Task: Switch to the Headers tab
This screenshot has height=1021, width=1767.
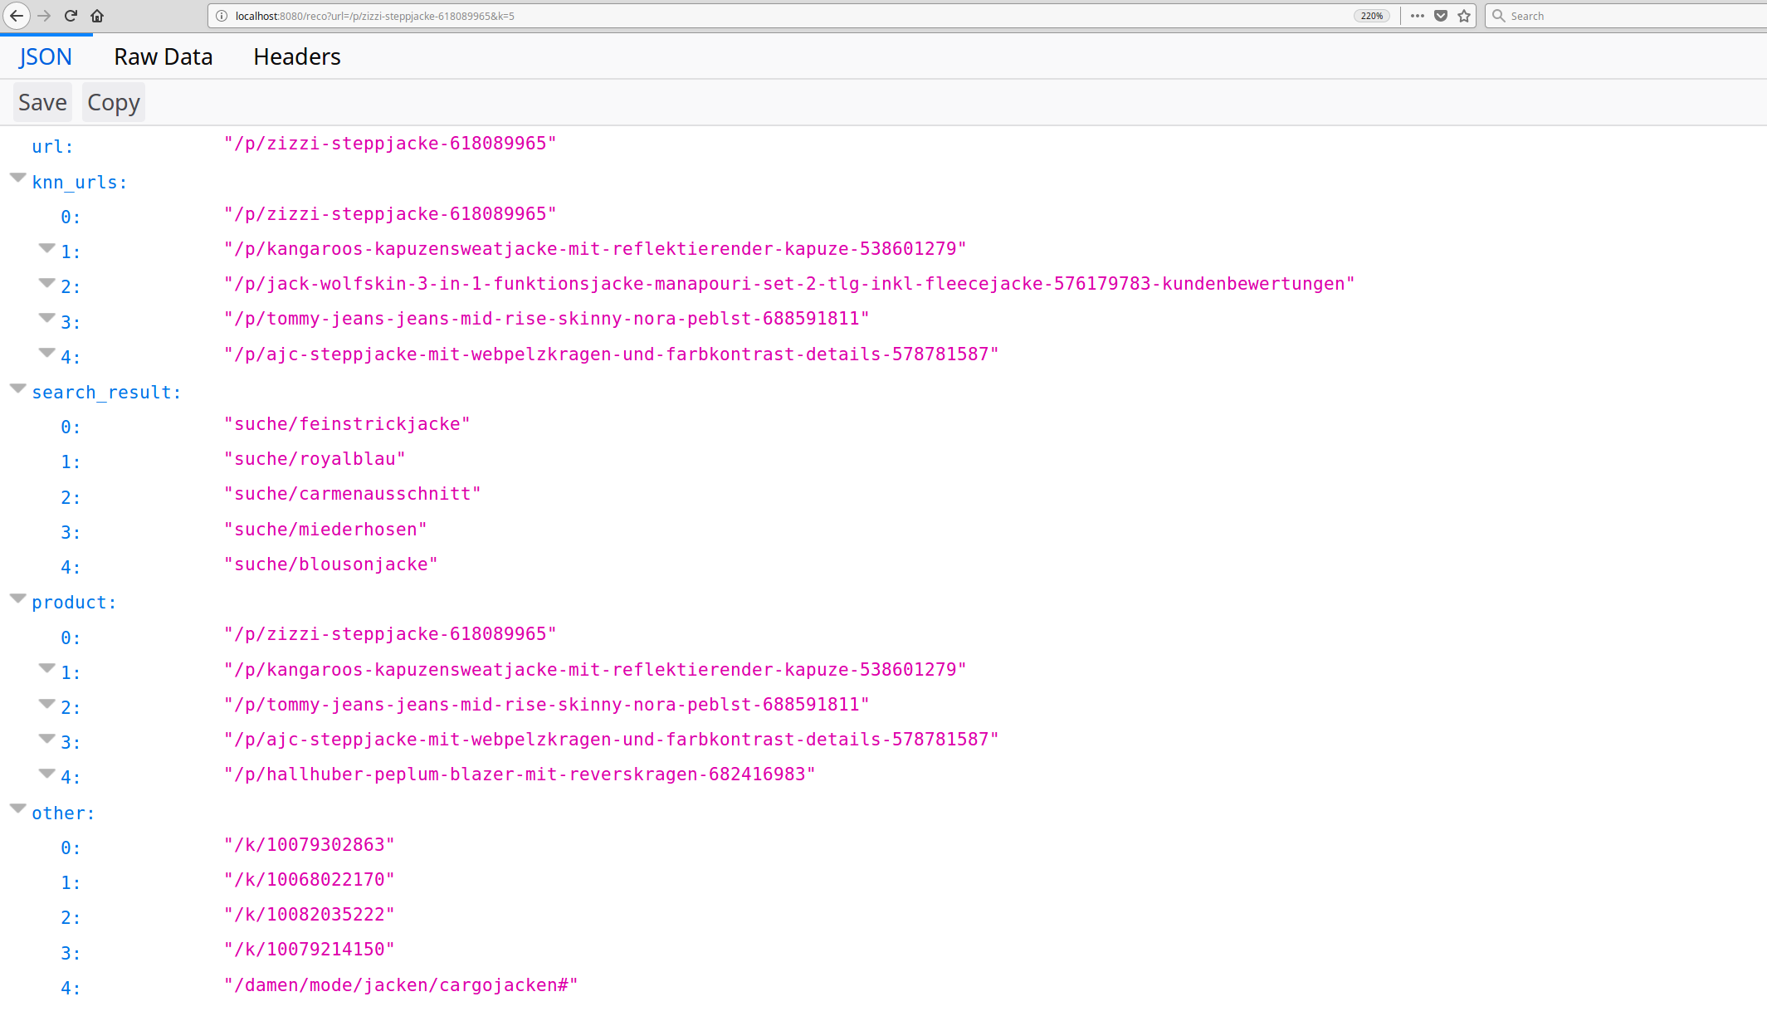Action: [297, 56]
